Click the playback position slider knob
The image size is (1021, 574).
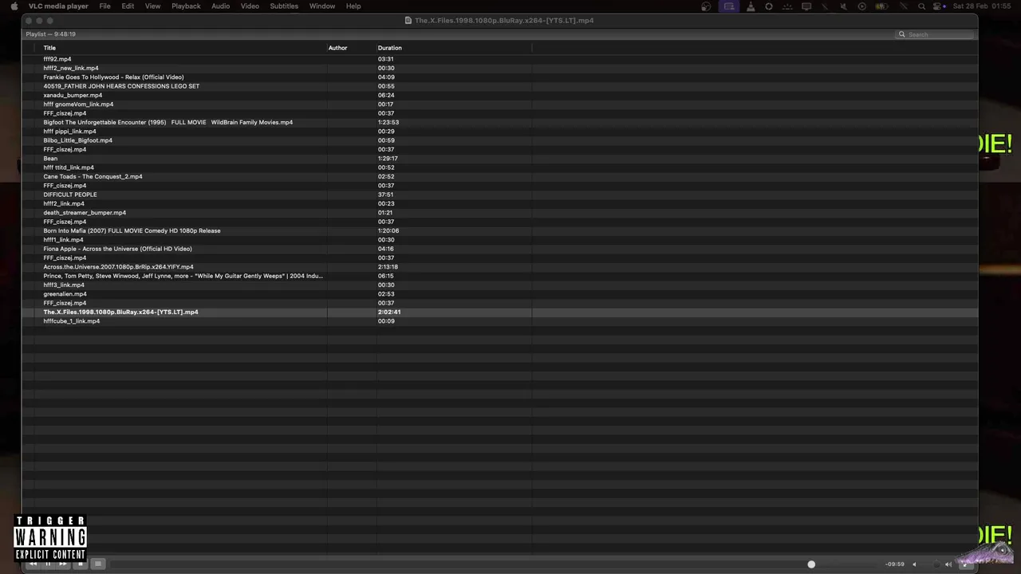(x=811, y=564)
